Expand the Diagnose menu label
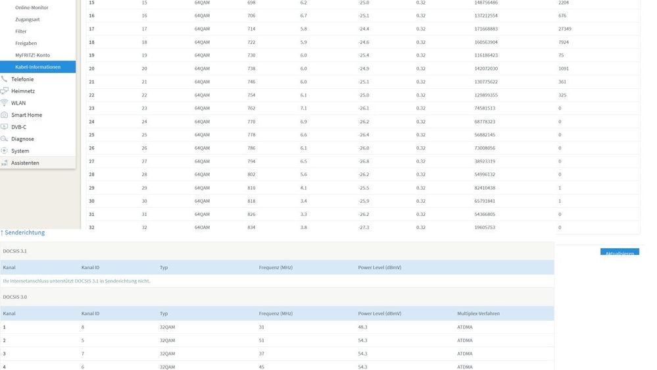The height and width of the screenshot is (370, 657). tap(22, 139)
